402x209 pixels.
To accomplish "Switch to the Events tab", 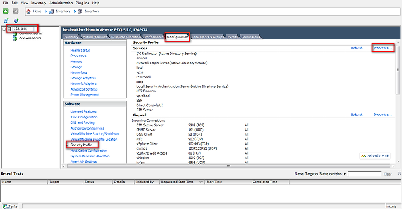I will click(232, 37).
